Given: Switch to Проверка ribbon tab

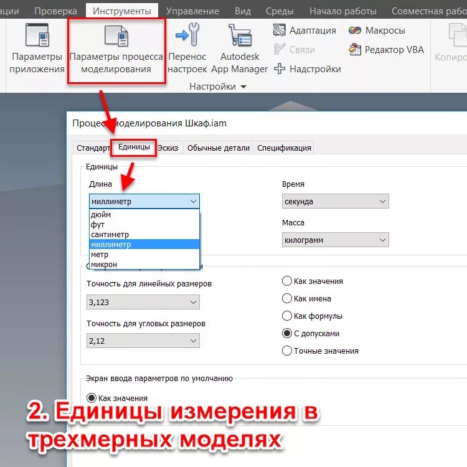Looking at the screenshot, I should click(x=55, y=11).
